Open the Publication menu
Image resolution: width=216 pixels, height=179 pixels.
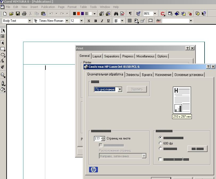(x=48, y=7)
